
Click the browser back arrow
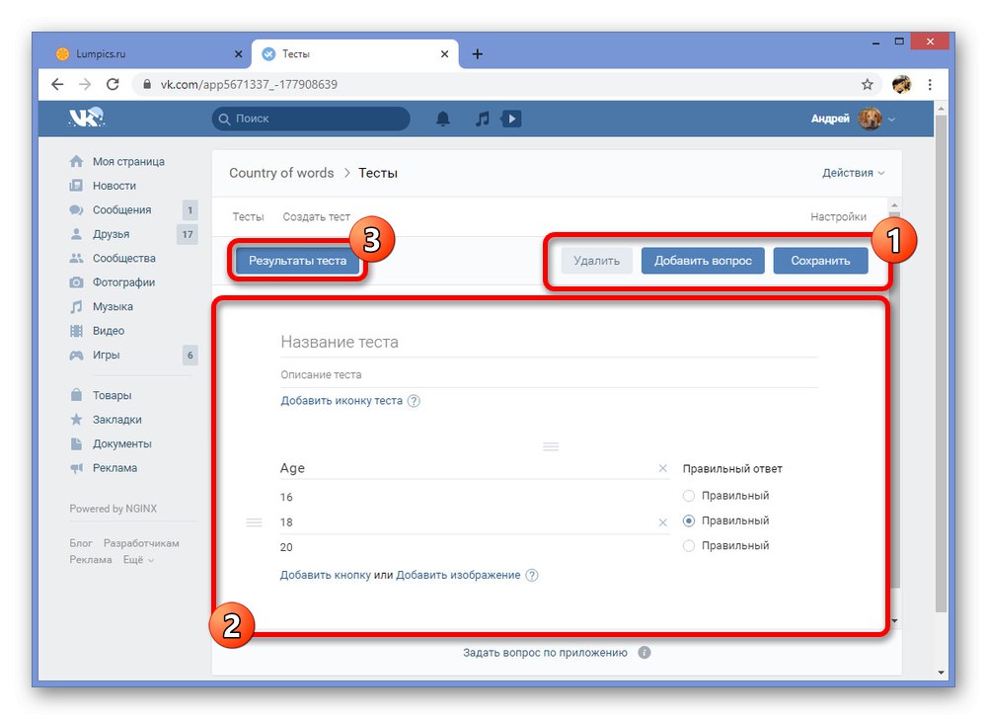pyautogui.click(x=57, y=84)
